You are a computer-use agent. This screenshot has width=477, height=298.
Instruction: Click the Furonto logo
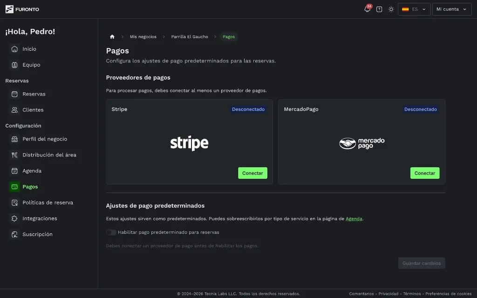[22, 9]
